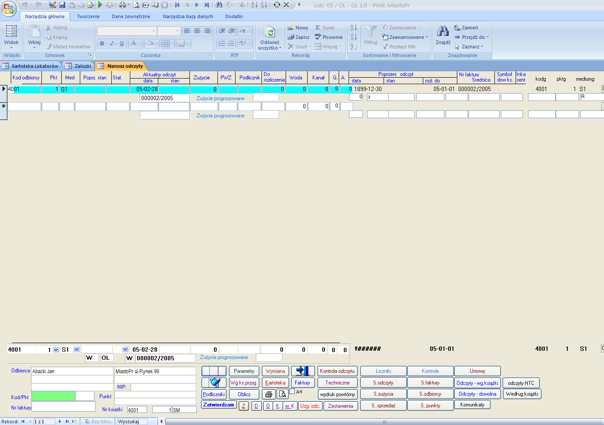Screen dimensions: 604x425
Task: Toggle the A4 checkbox
Action: coord(292,391)
